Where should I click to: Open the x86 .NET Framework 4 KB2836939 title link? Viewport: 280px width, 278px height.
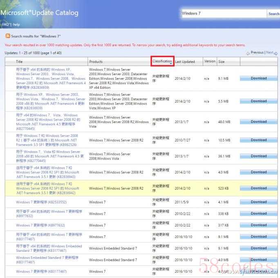51,101
